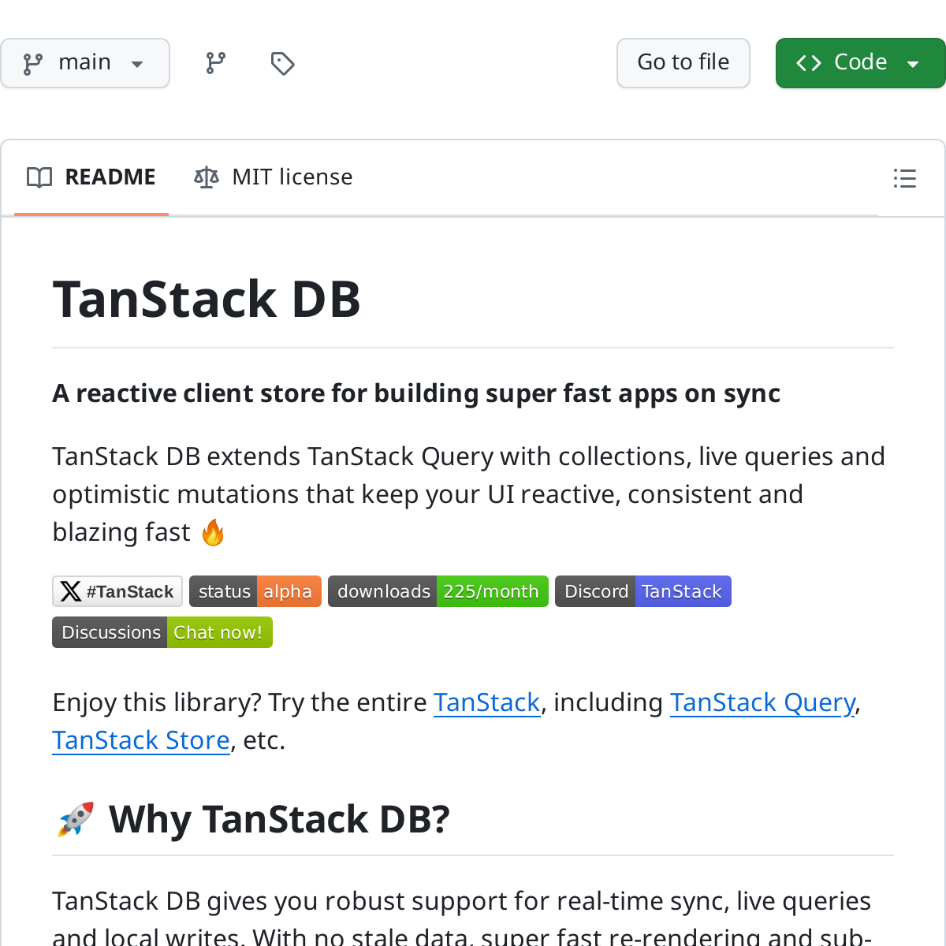Click the X logo on the #TanStack badge

coord(71,591)
